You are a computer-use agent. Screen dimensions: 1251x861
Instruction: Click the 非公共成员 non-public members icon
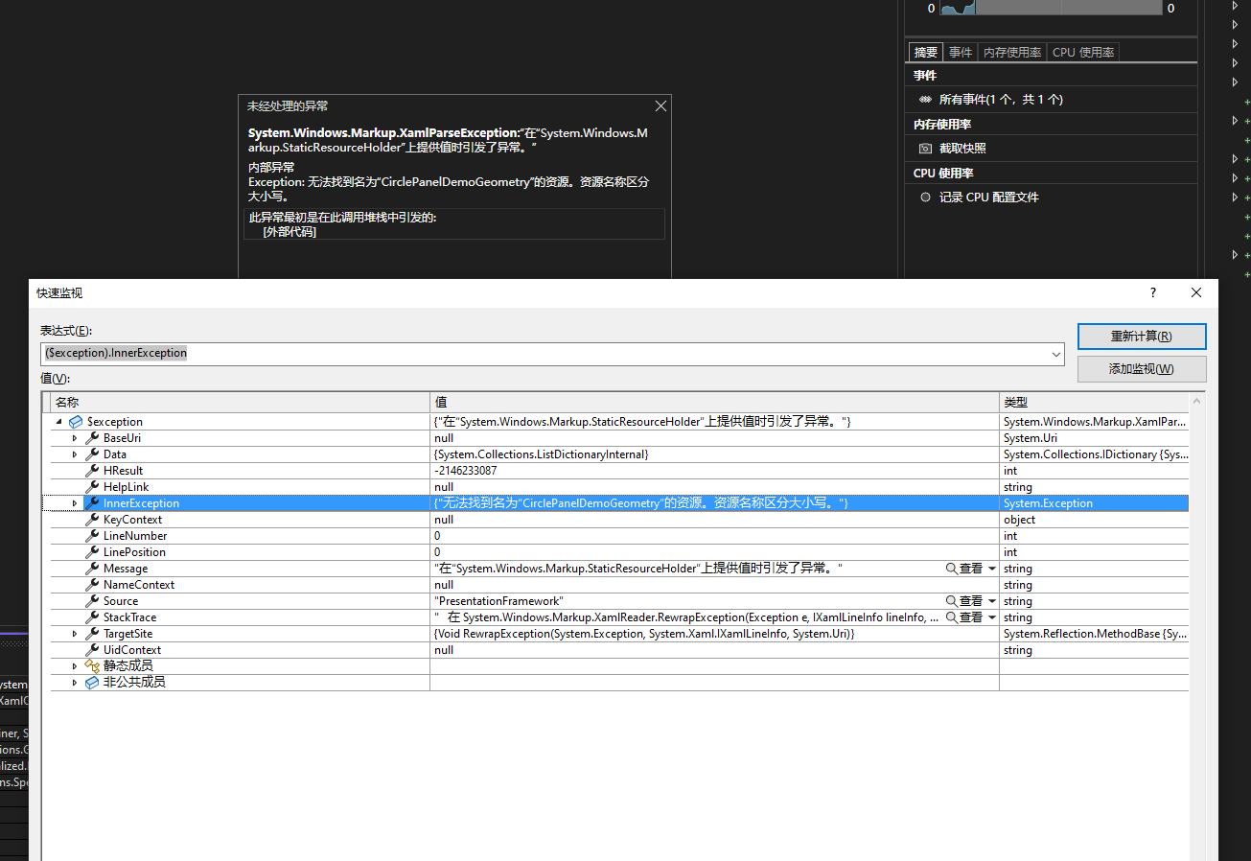(x=93, y=682)
